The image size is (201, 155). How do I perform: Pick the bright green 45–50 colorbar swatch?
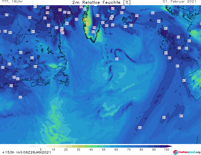tap(94, 146)
